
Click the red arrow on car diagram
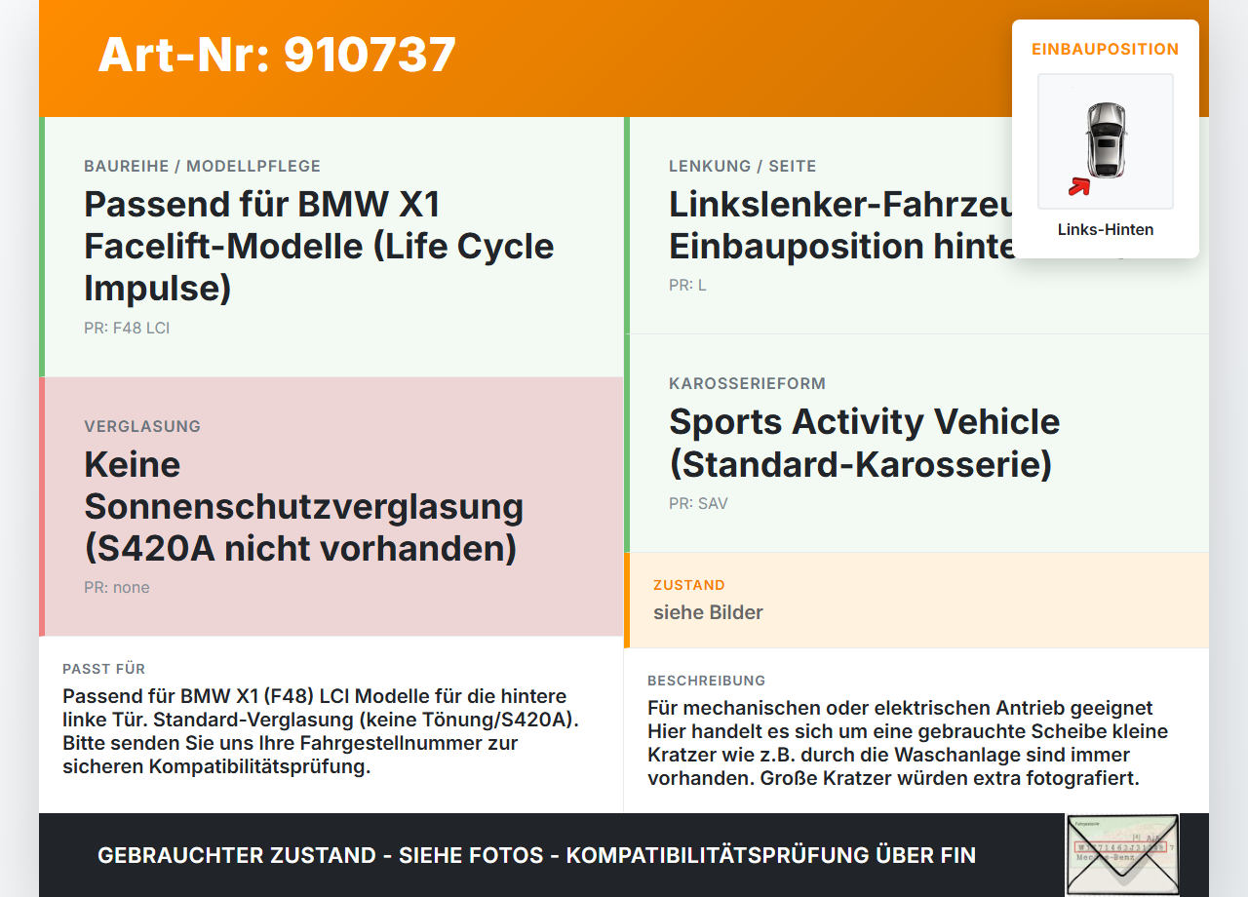[1079, 185]
